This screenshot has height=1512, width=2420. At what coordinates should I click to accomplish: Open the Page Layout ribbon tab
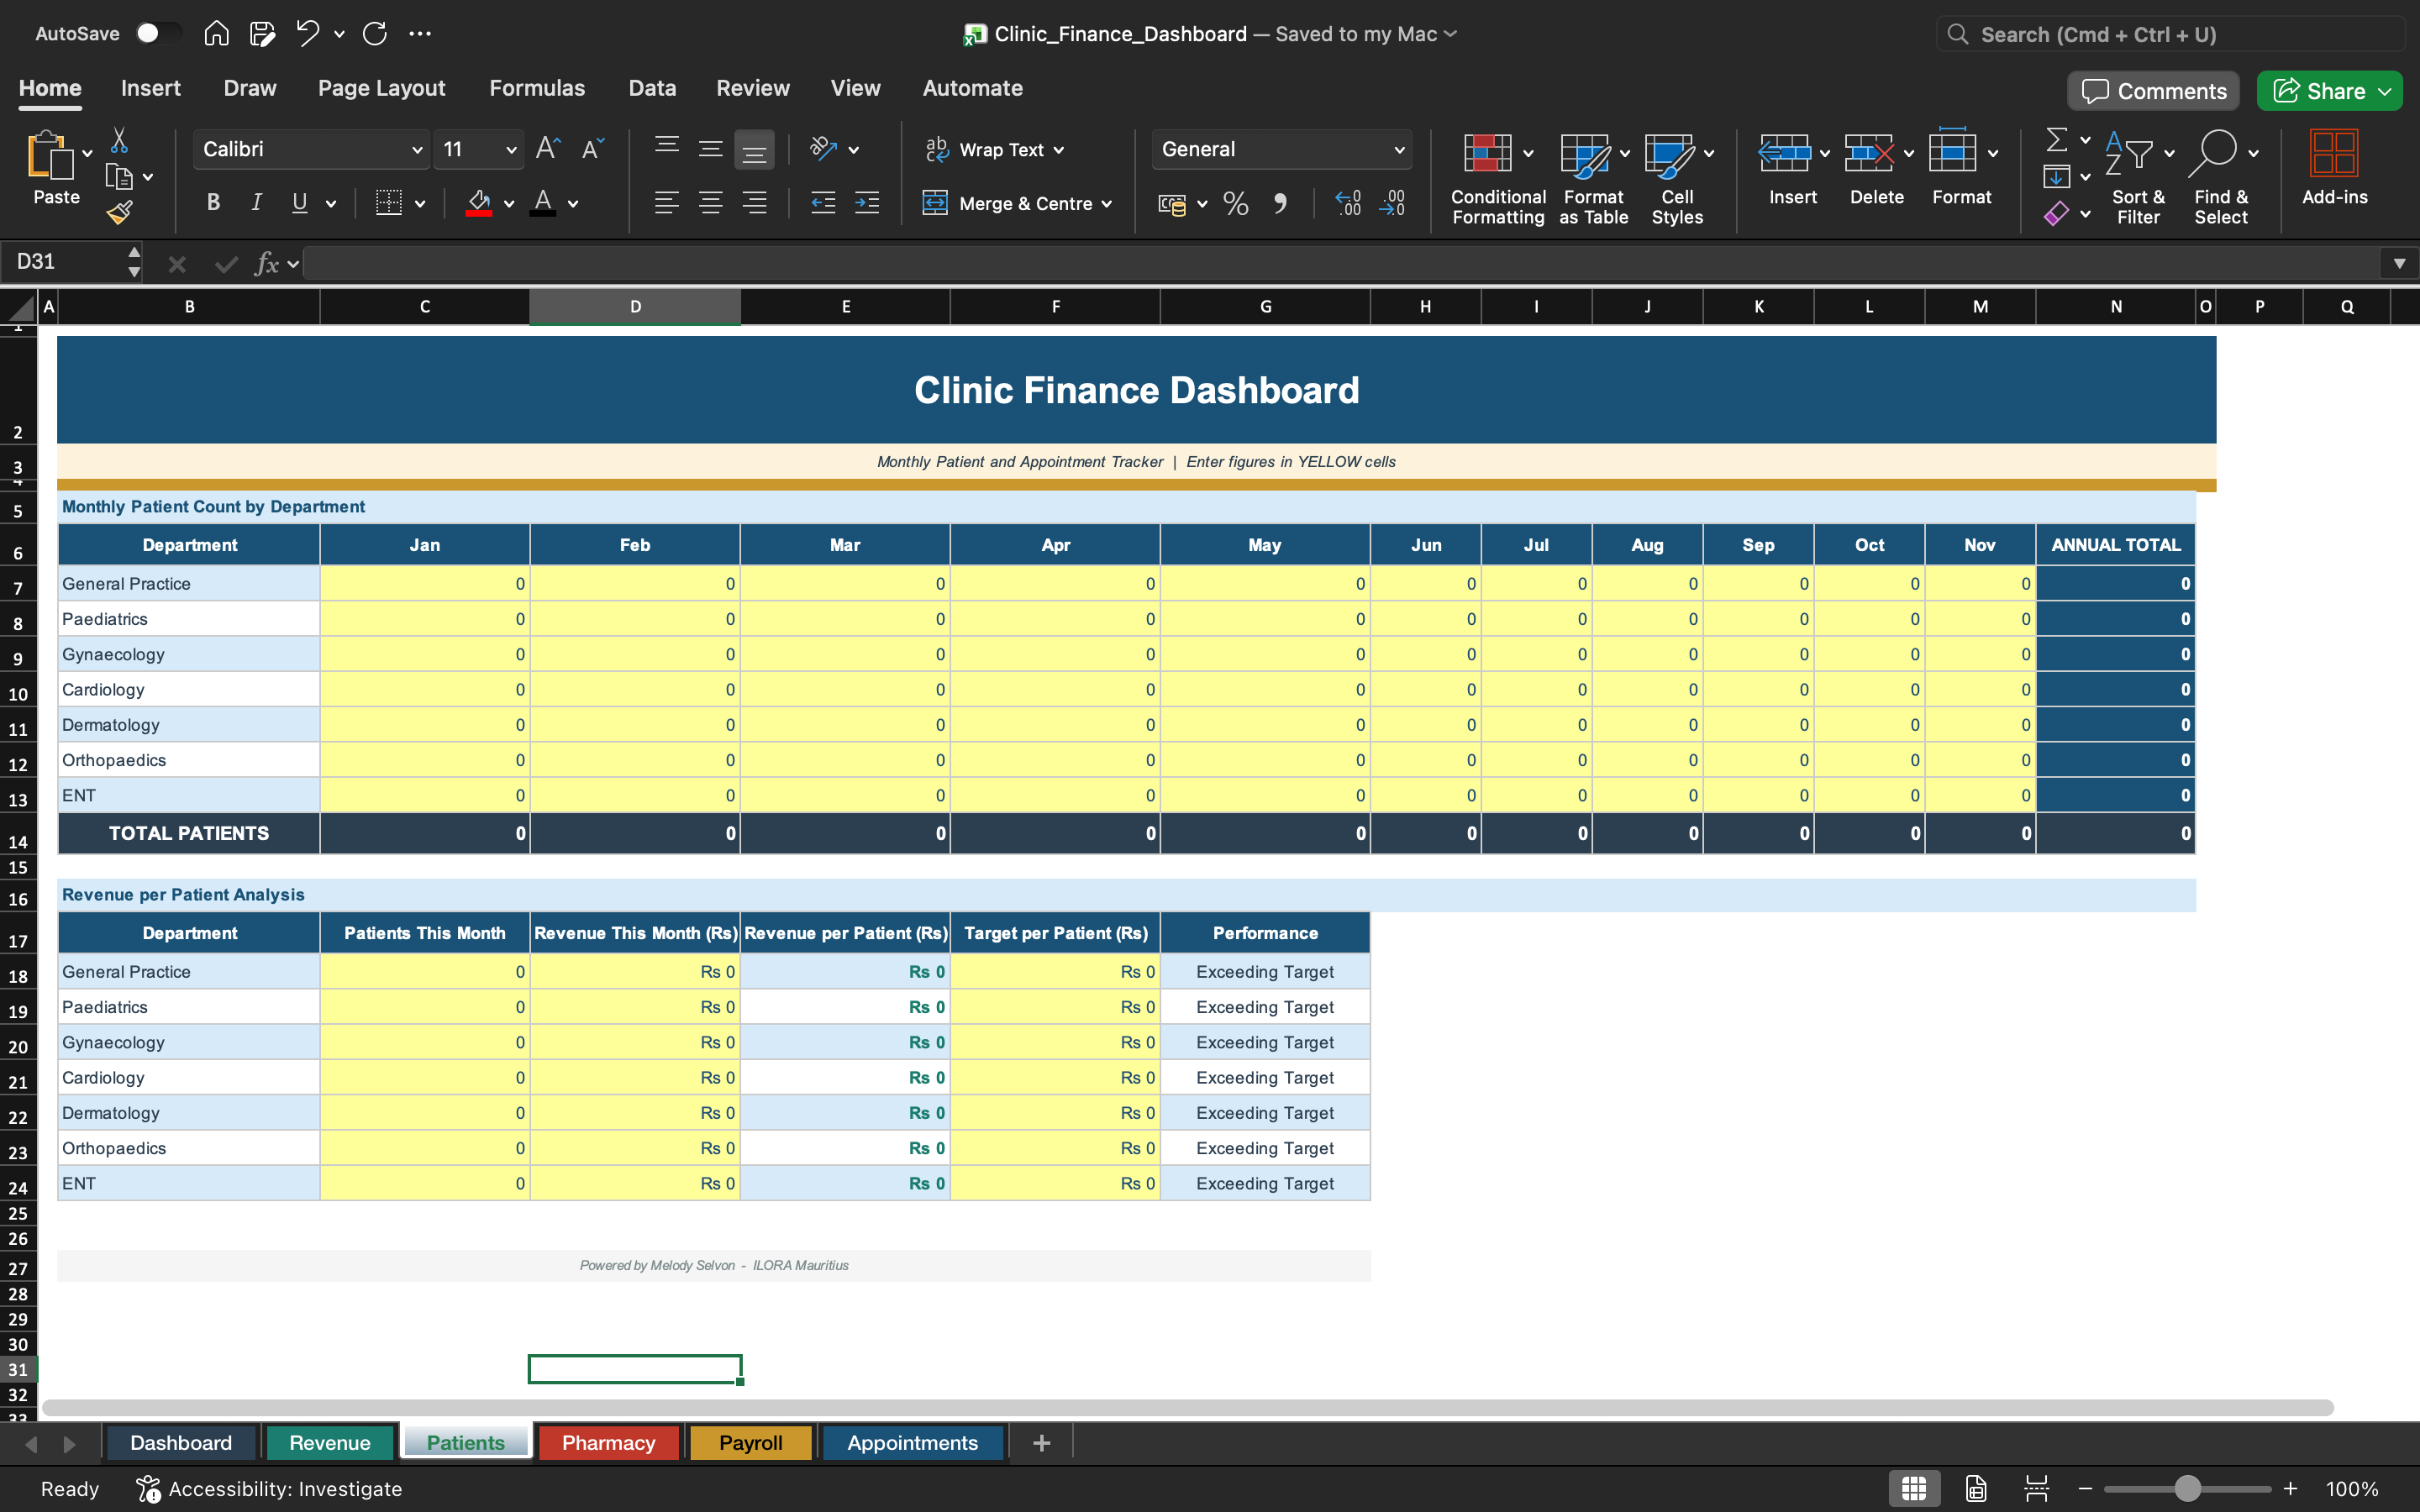tap(381, 88)
